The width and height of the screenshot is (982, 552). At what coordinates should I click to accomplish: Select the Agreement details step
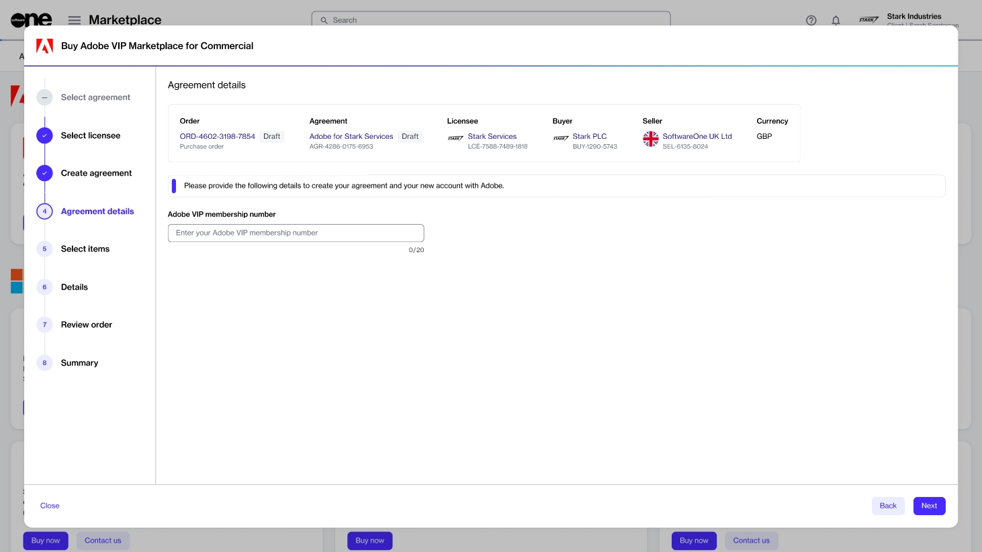pyautogui.click(x=97, y=211)
